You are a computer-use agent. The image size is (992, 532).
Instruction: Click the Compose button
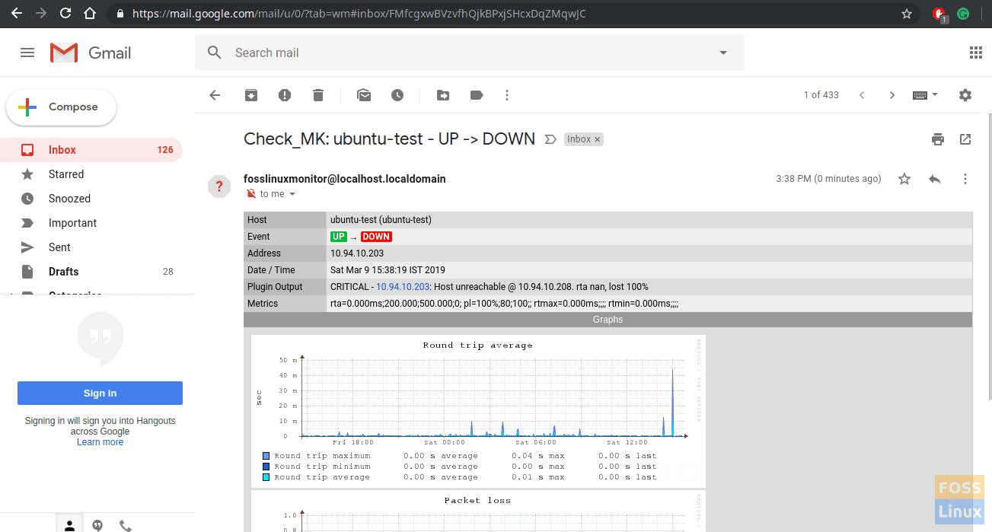(62, 107)
